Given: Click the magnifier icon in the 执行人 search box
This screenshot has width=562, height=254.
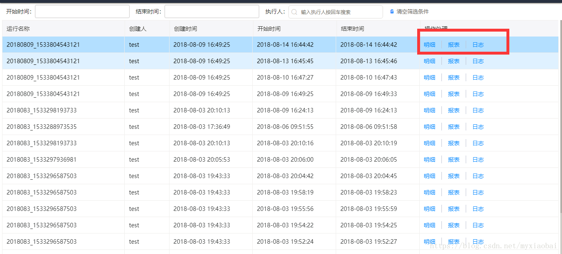Looking at the screenshot, I should pos(294,12).
